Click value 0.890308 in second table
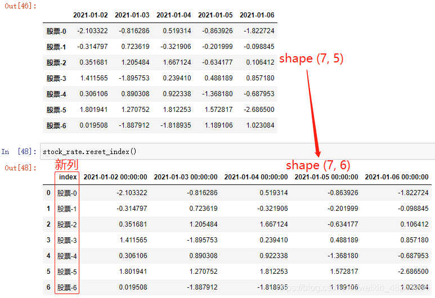435x298 pixels. [x=203, y=256]
